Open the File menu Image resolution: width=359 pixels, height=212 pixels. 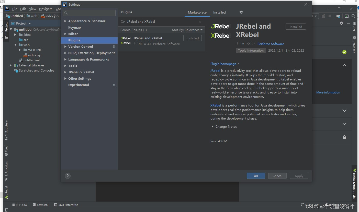pos(15,9)
